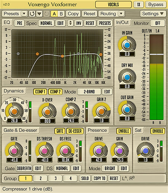The height and width of the screenshot is (193, 168).
Task: Toggle the Bypass button
Action: click(156, 4)
